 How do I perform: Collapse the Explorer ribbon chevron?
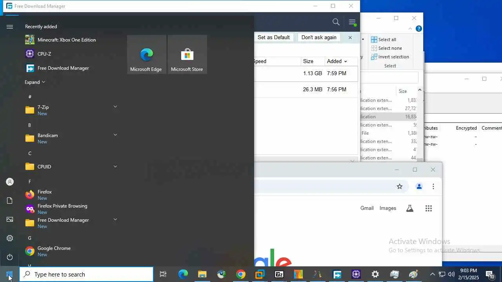click(x=410, y=29)
